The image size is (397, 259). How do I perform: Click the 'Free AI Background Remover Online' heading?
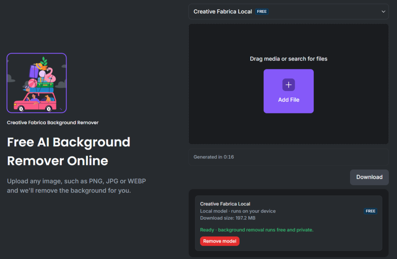point(69,151)
